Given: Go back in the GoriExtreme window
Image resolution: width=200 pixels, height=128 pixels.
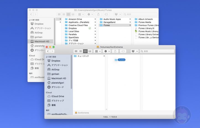Looking at the screenshot, I should coord(48,51).
